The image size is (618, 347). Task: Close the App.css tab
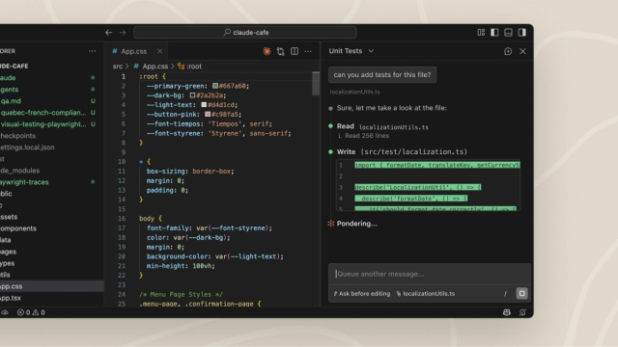tap(159, 51)
